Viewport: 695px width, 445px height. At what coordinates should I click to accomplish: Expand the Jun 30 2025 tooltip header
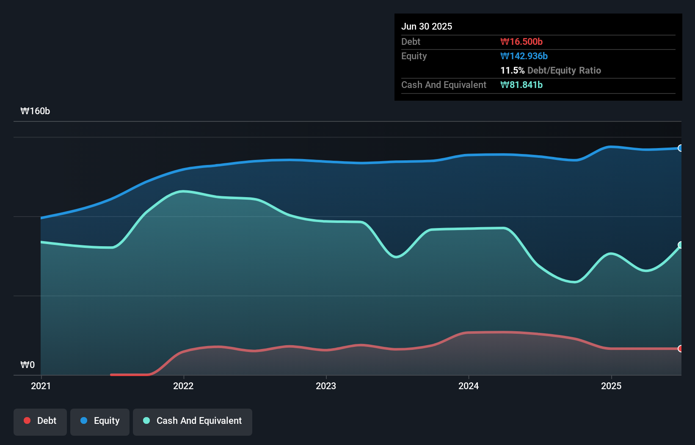[x=427, y=26]
